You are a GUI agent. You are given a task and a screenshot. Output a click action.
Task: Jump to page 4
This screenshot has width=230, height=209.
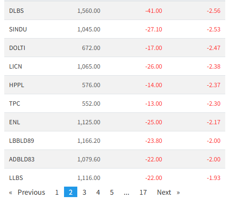pyautogui.click(x=98, y=192)
